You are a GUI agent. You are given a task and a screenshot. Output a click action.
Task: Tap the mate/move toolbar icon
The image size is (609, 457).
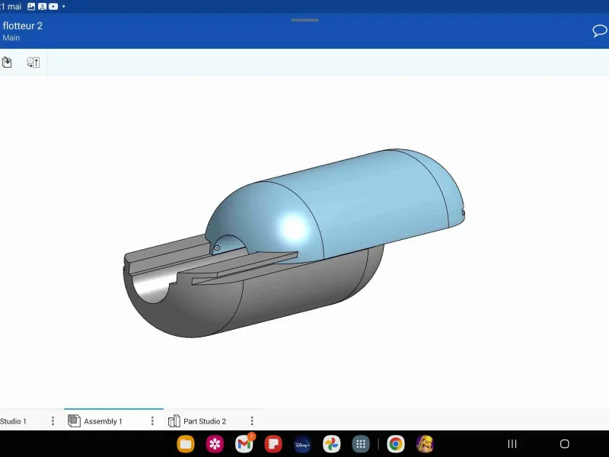coord(33,62)
